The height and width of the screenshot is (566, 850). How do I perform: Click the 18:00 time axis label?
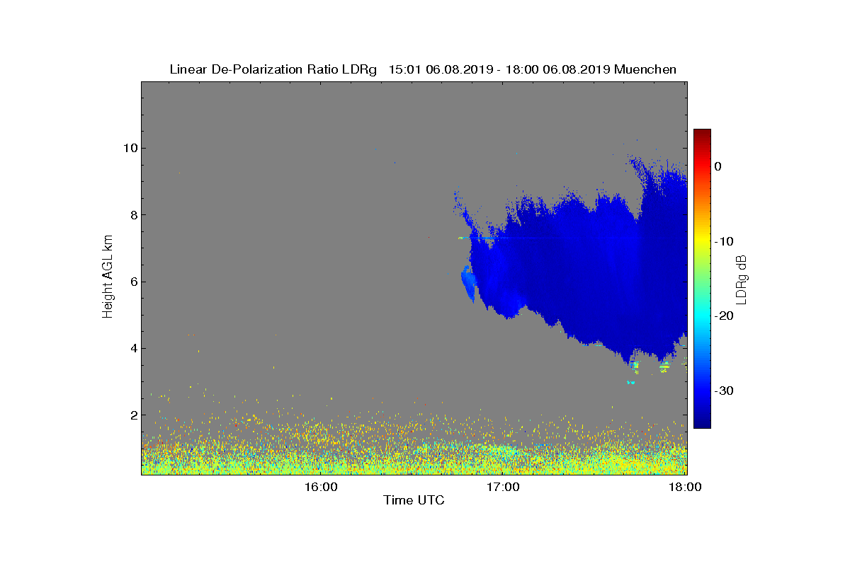tap(686, 487)
